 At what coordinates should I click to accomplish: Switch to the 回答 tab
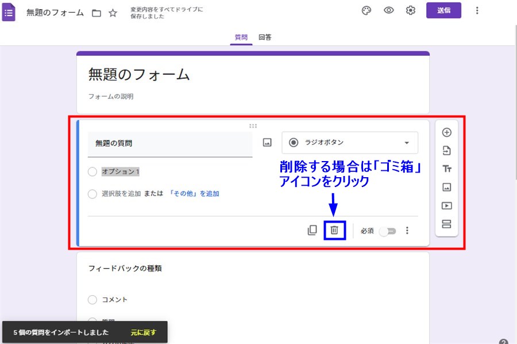click(265, 37)
